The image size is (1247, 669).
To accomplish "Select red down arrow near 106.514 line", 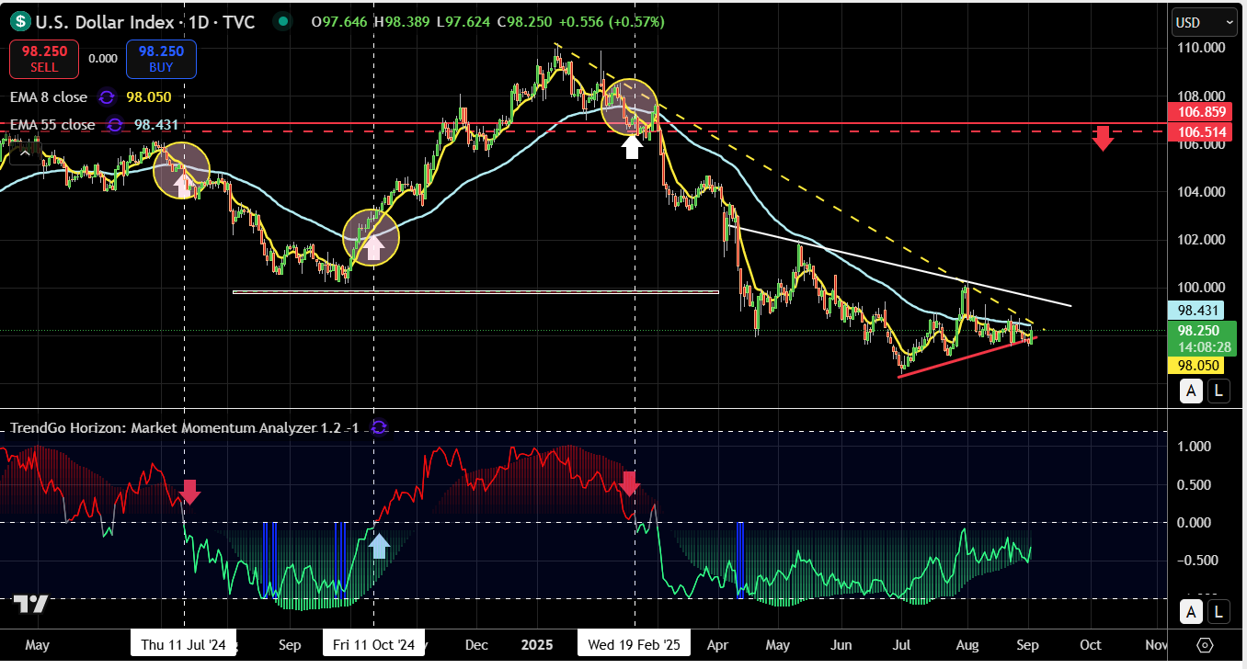I will (1103, 139).
